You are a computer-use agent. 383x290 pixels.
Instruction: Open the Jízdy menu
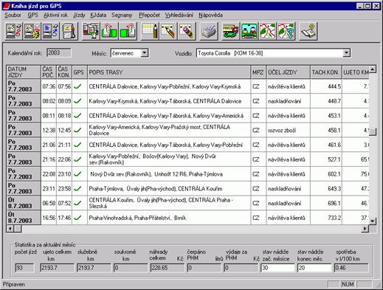click(79, 15)
